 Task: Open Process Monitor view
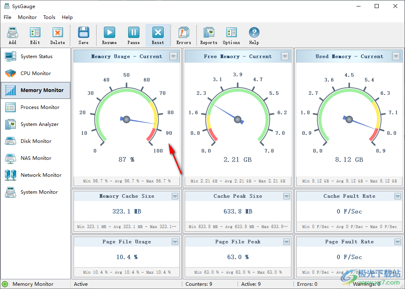36,107
